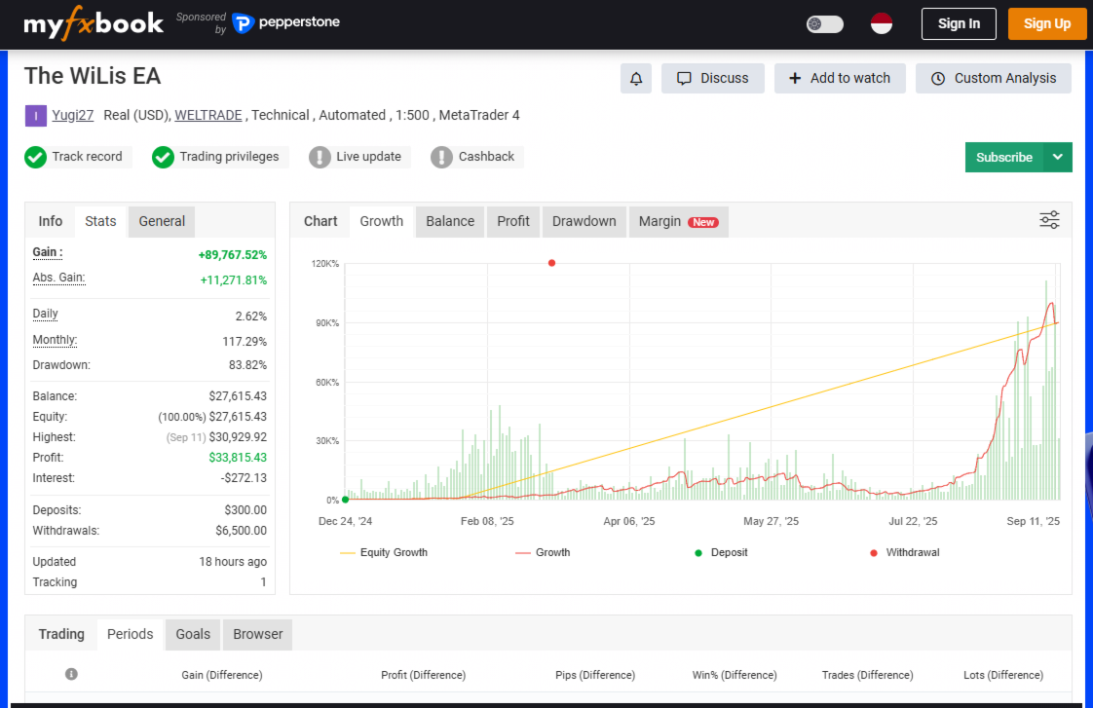Click the myfxbook logo

coord(94,24)
